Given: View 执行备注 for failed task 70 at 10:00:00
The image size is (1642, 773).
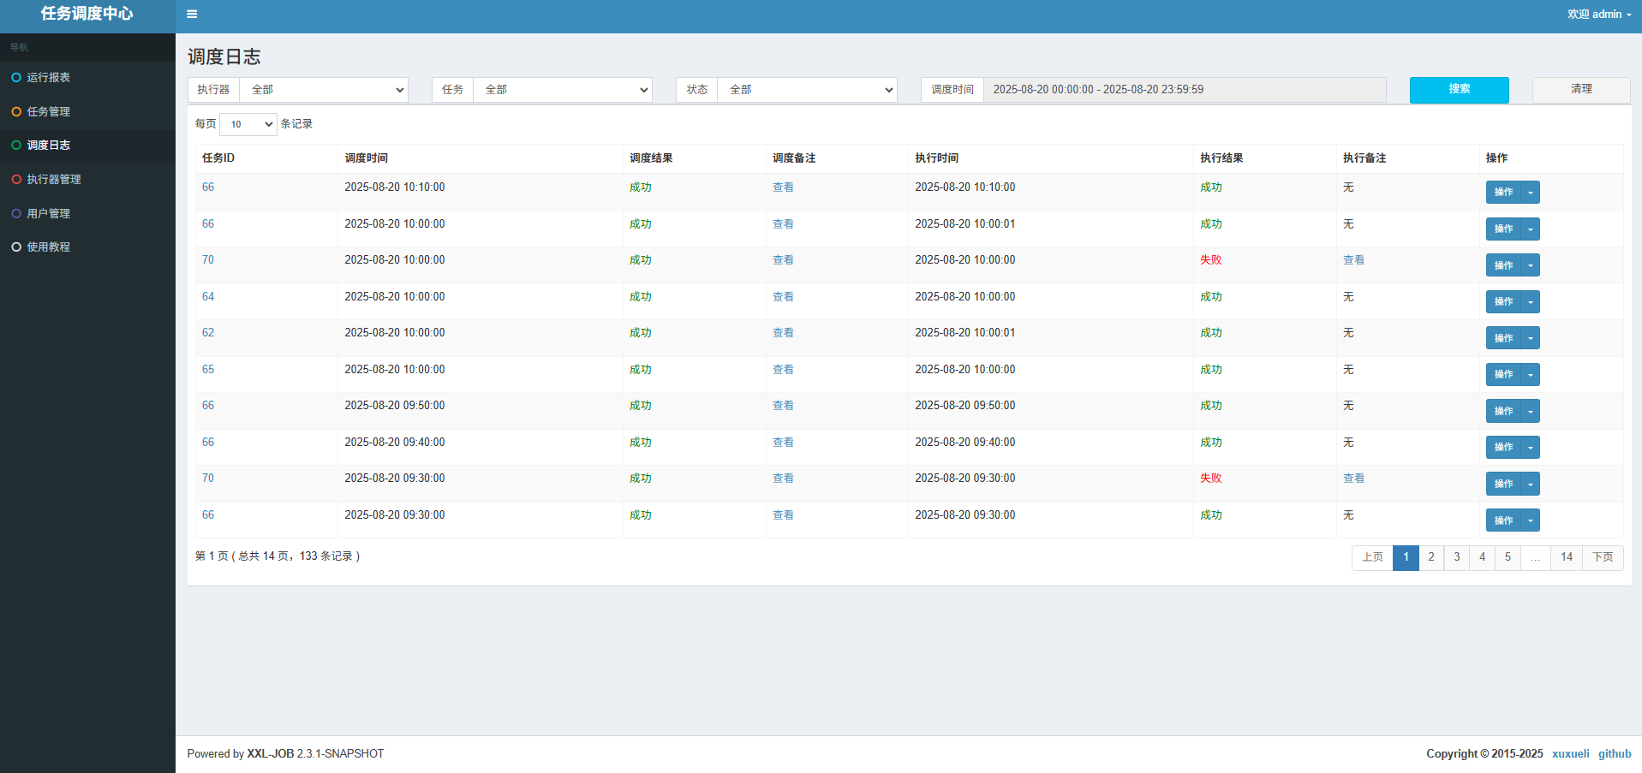Looking at the screenshot, I should [x=1353, y=260].
